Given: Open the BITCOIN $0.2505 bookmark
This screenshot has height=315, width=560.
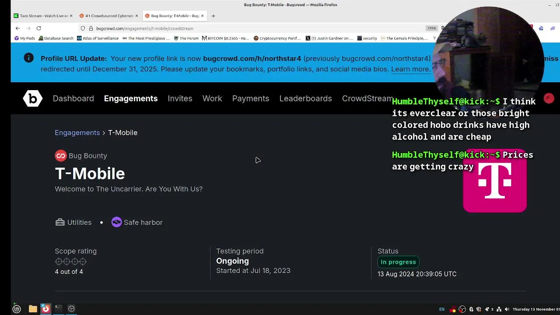Looking at the screenshot, I should pyautogui.click(x=226, y=38).
